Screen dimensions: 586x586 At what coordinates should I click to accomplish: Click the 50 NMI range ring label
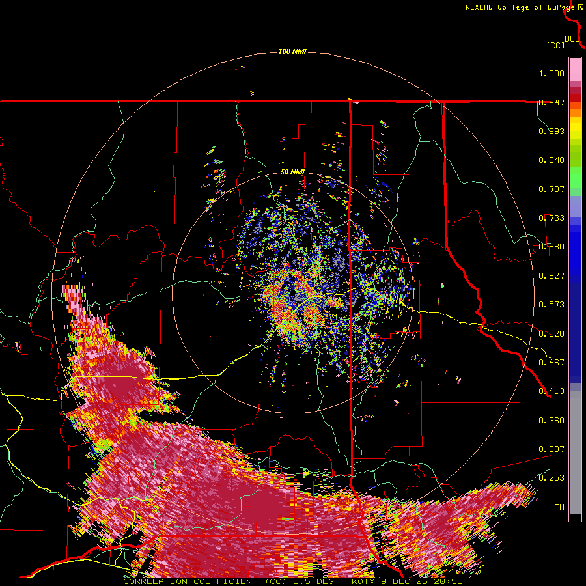pyautogui.click(x=292, y=173)
